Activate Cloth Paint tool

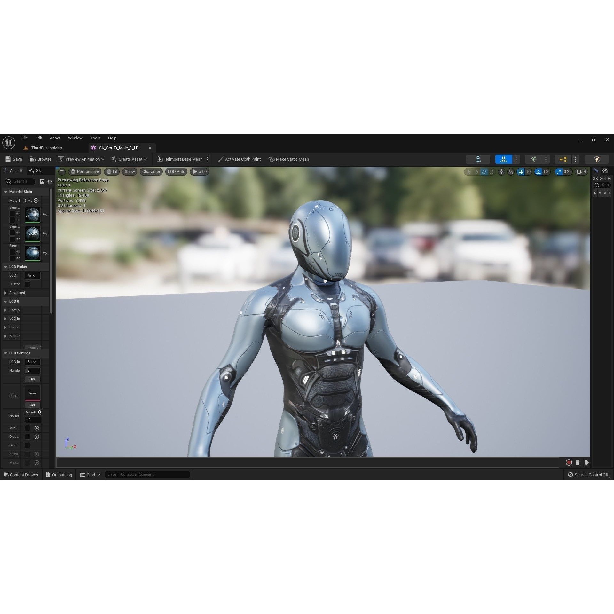point(239,159)
